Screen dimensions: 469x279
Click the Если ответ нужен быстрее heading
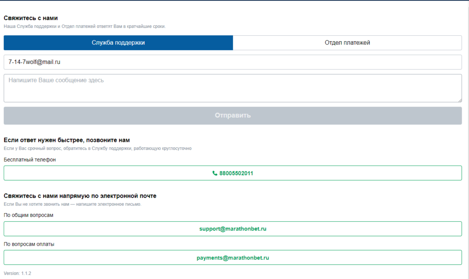(67, 140)
